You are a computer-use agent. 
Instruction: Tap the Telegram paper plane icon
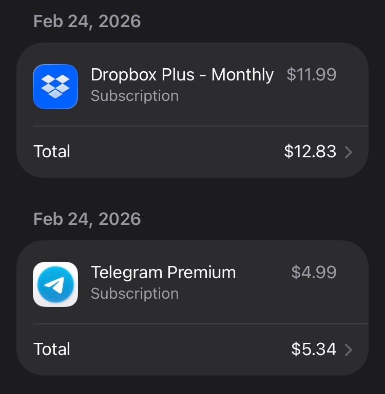[x=55, y=284]
